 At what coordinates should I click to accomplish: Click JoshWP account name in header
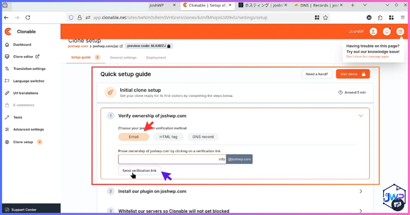pyautogui.click(x=356, y=31)
